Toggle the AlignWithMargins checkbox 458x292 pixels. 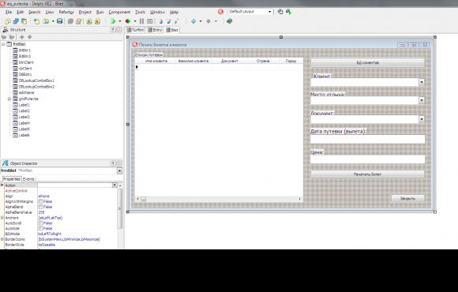click(41, 201)
